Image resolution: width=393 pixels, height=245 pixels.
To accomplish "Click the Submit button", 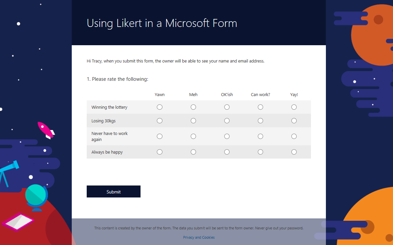I will pos(114,191).
